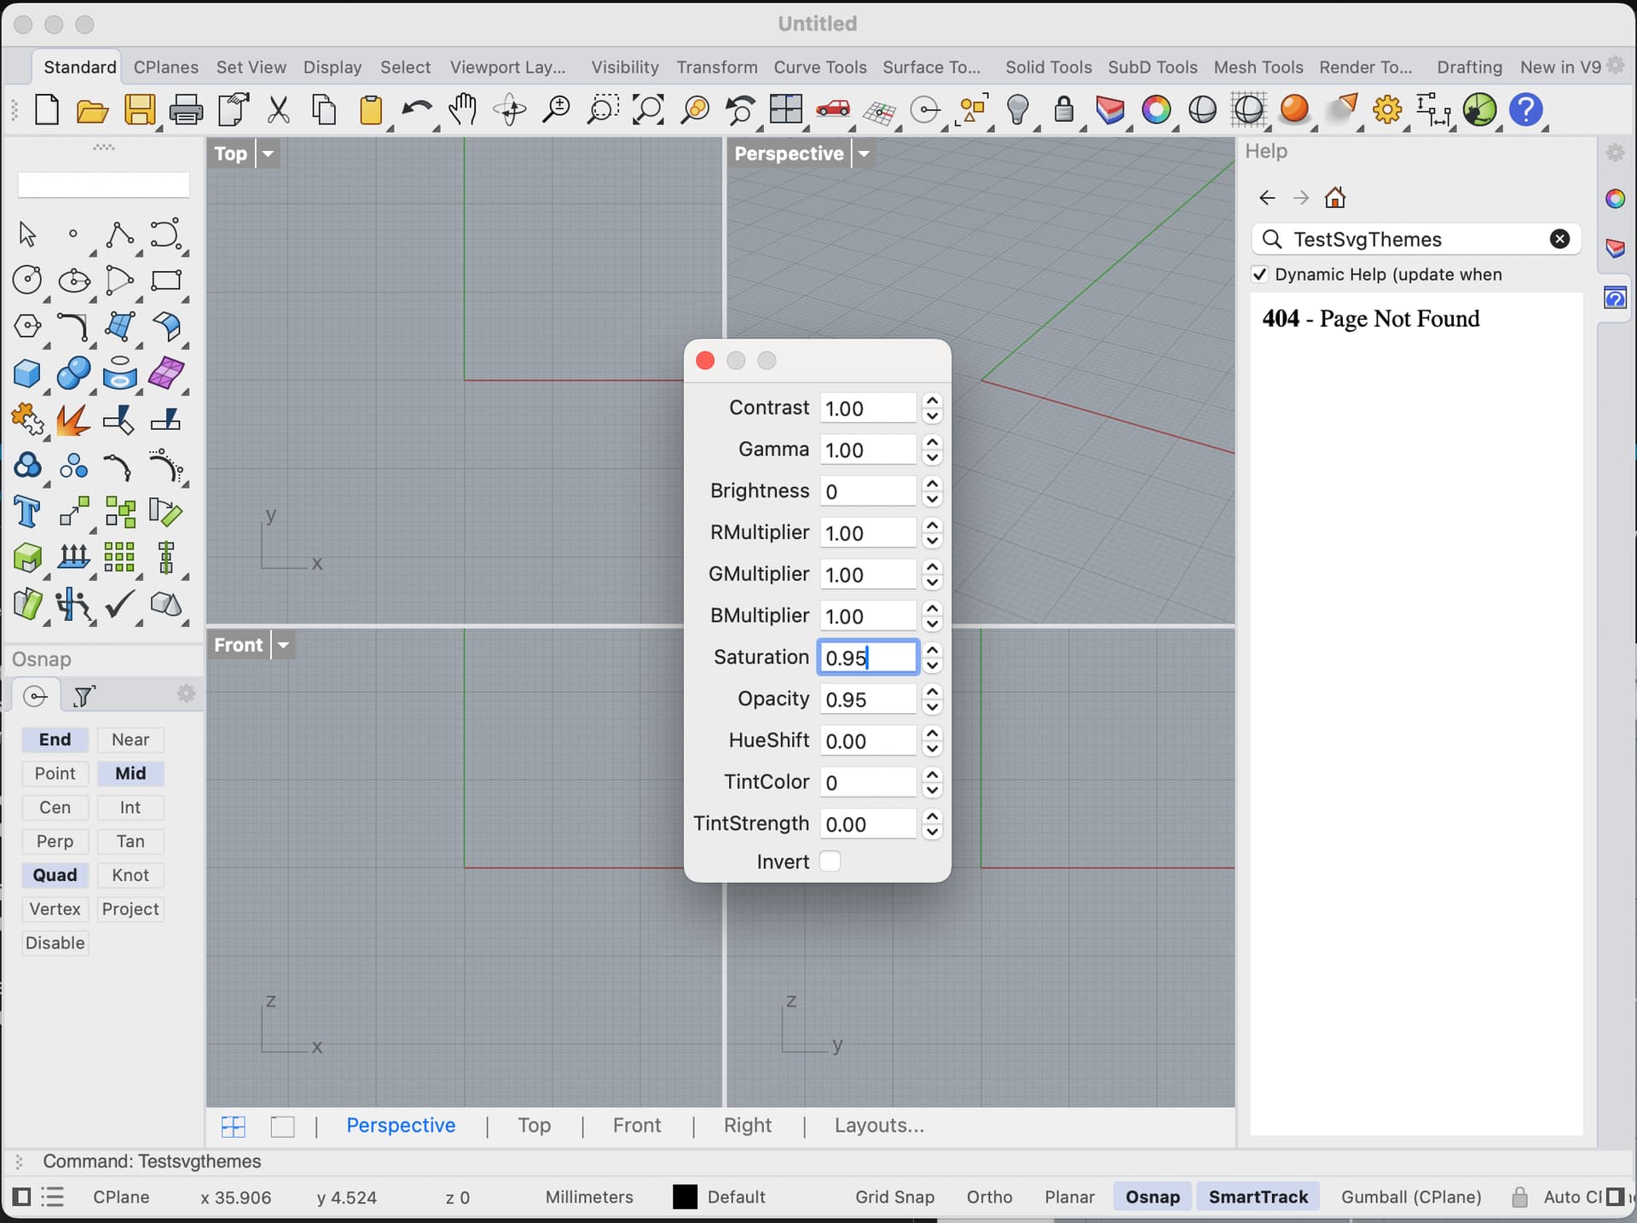Open the Front viewport dropdown arrow

pos(283,645)
